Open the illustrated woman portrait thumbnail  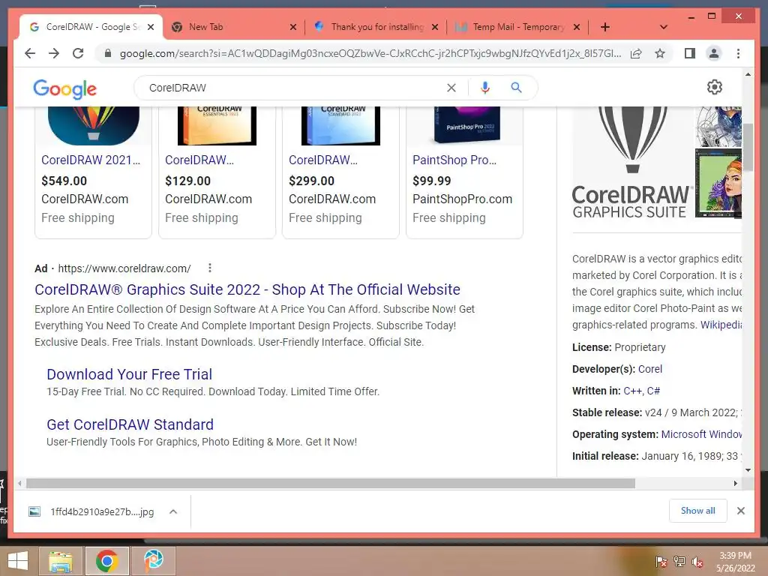(x=718, y=184)
